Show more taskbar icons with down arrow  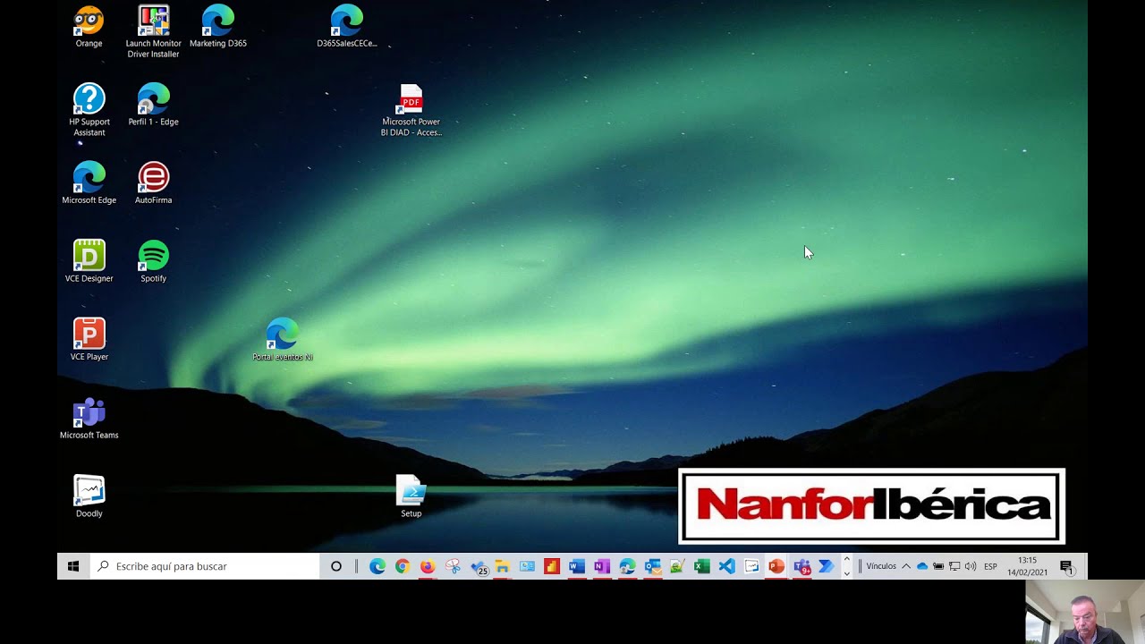click(x=846, y=572)
